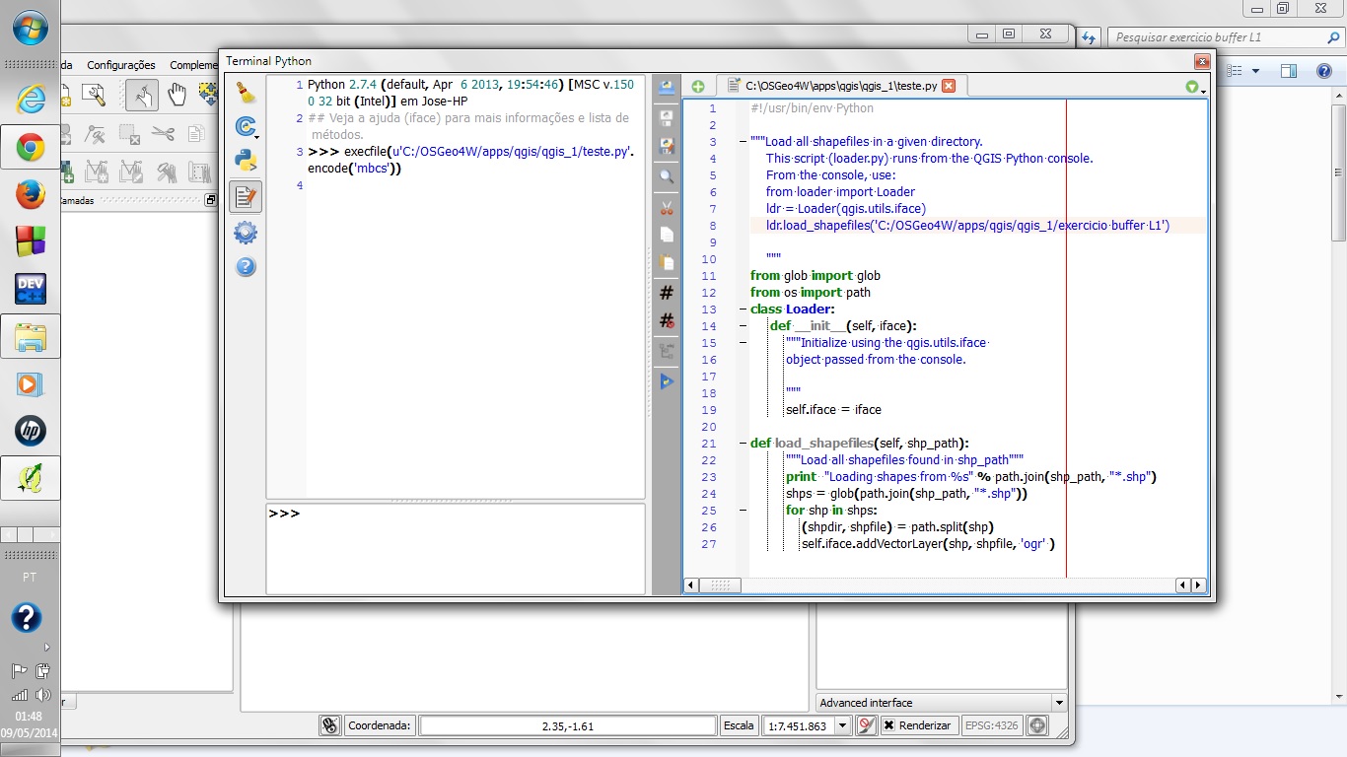
Task: Open Dev-C++ taskbar icon
Action: 30,289
